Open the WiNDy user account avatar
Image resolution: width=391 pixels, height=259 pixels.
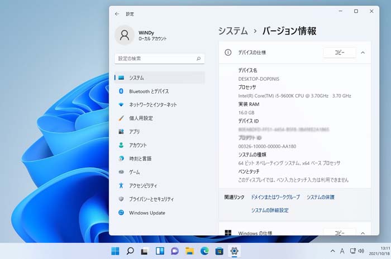pos(125,35)
